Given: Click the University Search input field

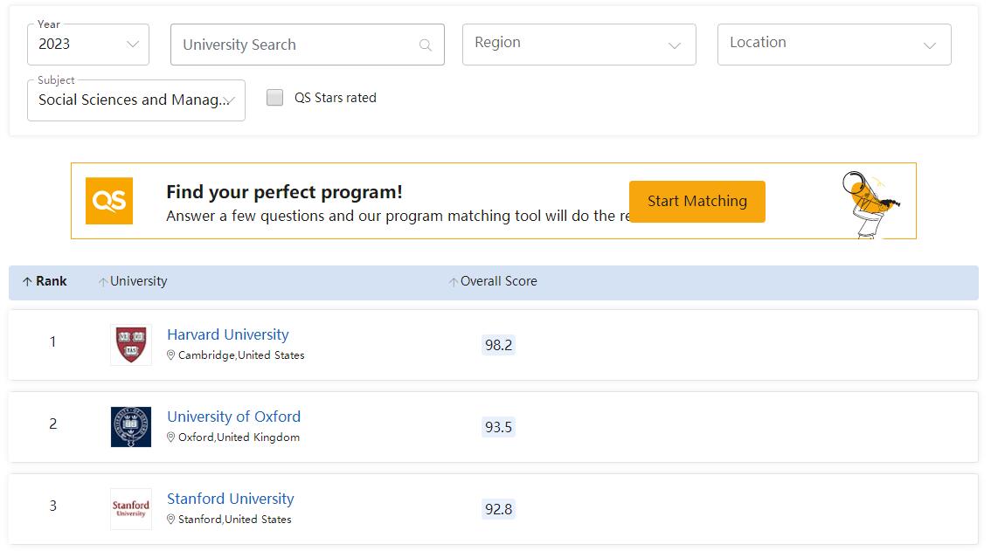Looking at the screenshot, I should [x=297, y=45].
